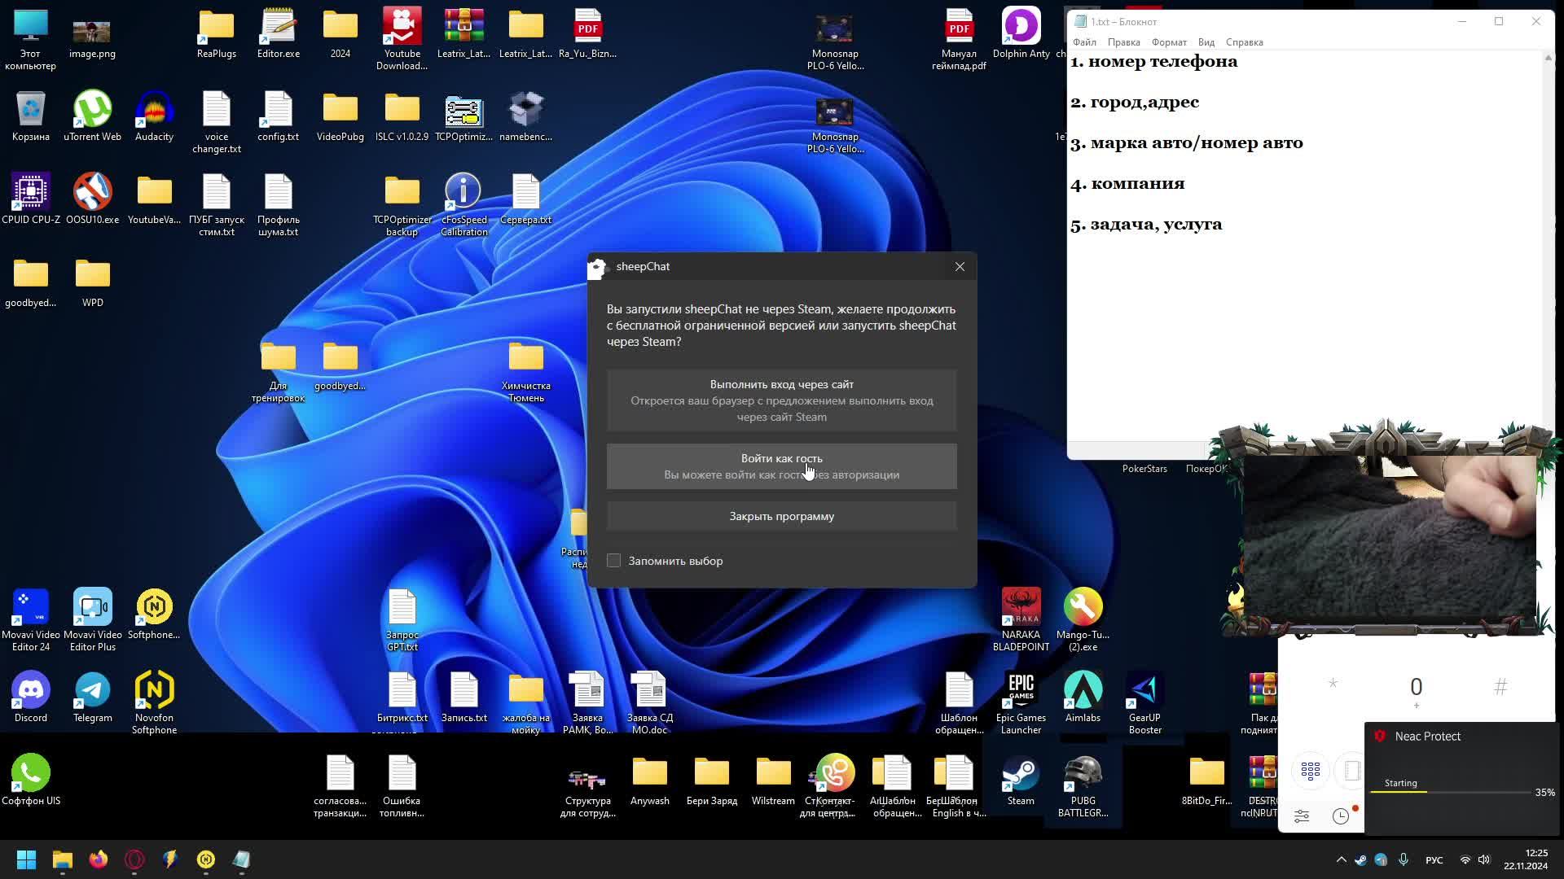1564x879 pixels.
Task: Select Закрыть программу option
Action: (x=782, y=515)
